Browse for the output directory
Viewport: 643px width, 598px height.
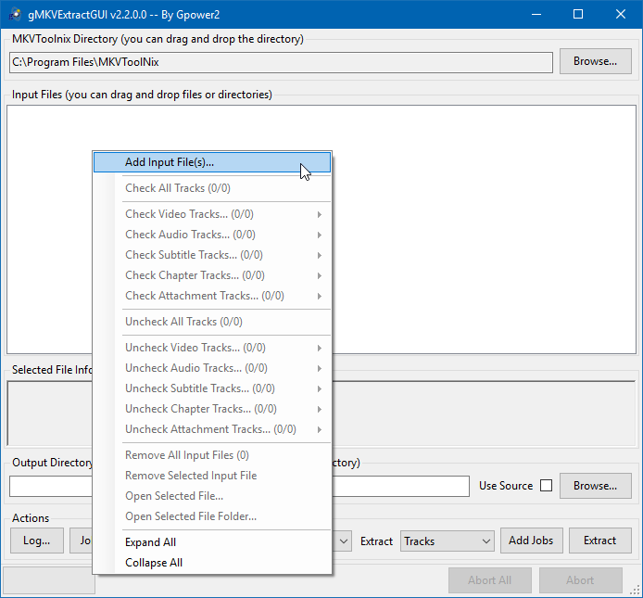click(595, 486)
